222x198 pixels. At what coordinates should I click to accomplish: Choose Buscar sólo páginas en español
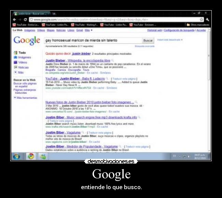[x=25, y=85]
